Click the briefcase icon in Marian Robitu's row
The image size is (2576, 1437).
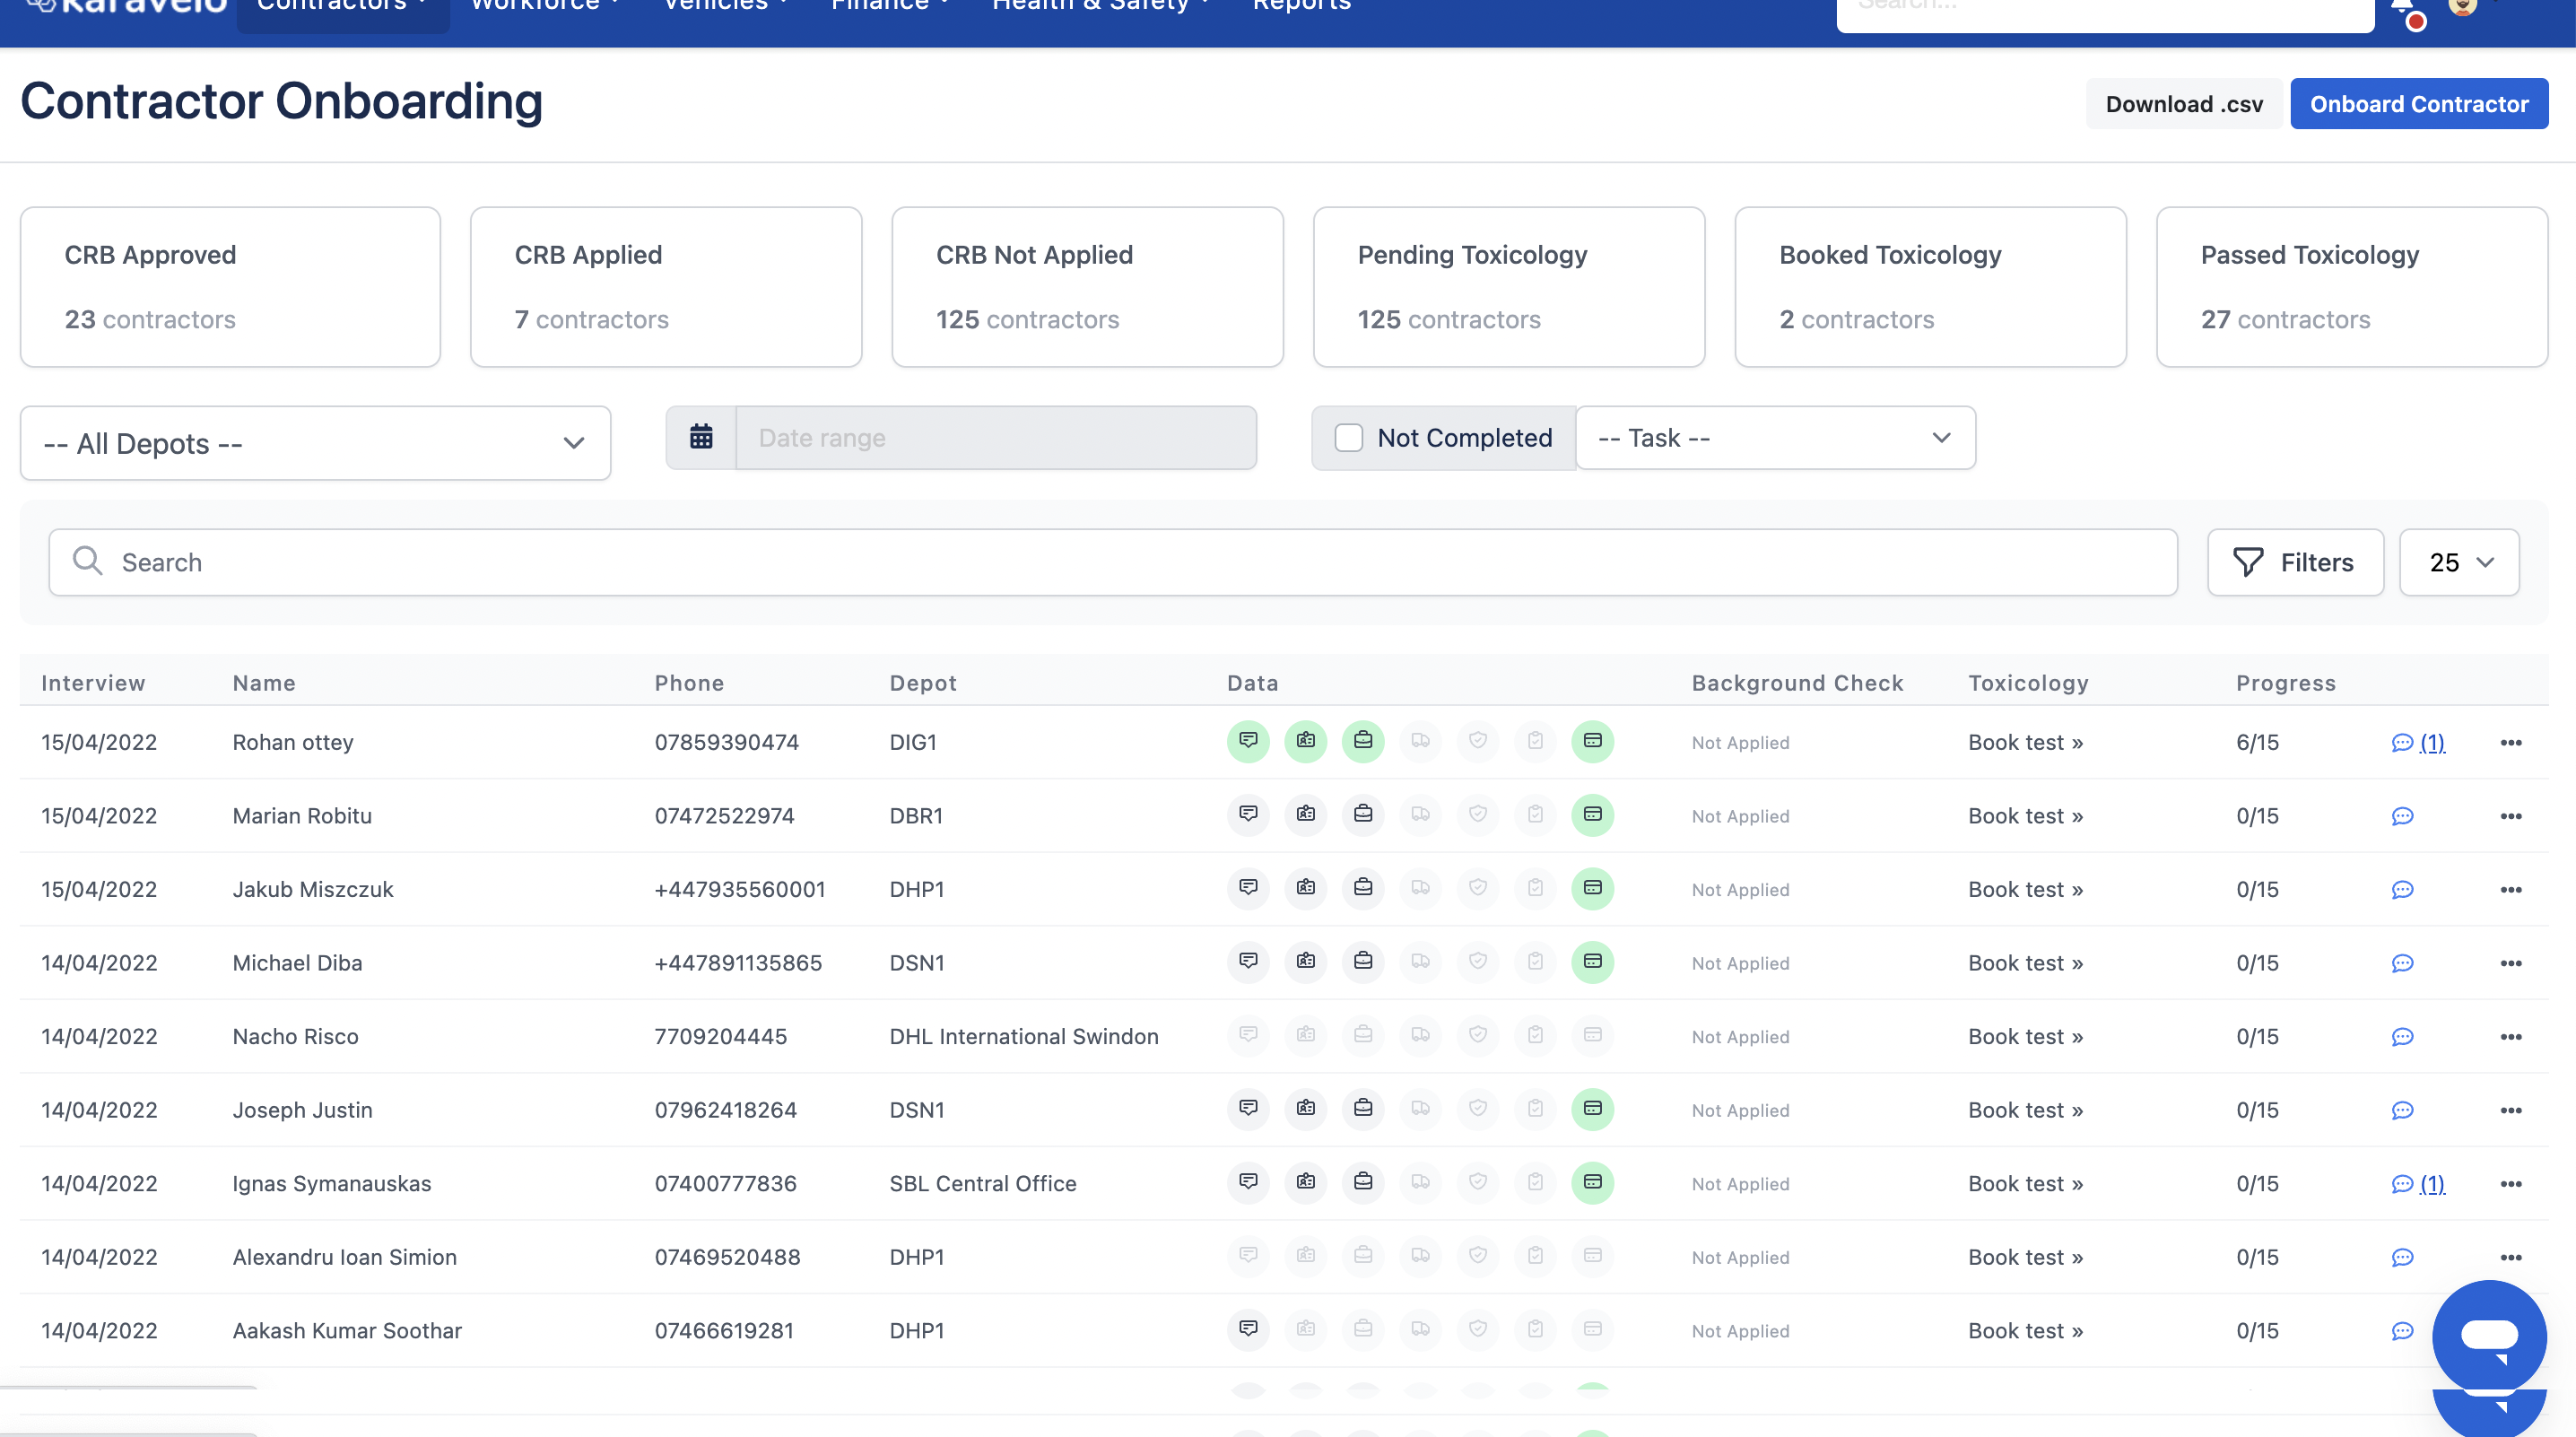[x=1363, y=814]
